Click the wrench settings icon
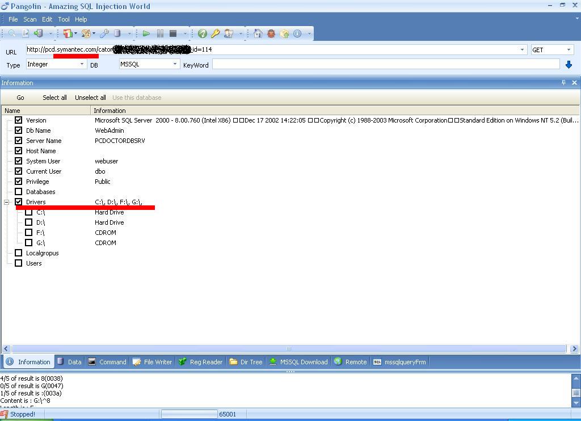 click(104, 33)
